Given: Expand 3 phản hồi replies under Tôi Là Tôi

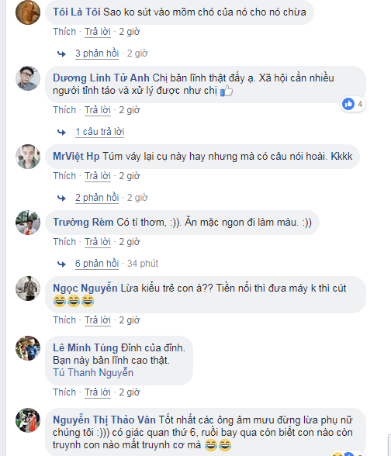Looking at the screenshot, I should tap(97, 54).
